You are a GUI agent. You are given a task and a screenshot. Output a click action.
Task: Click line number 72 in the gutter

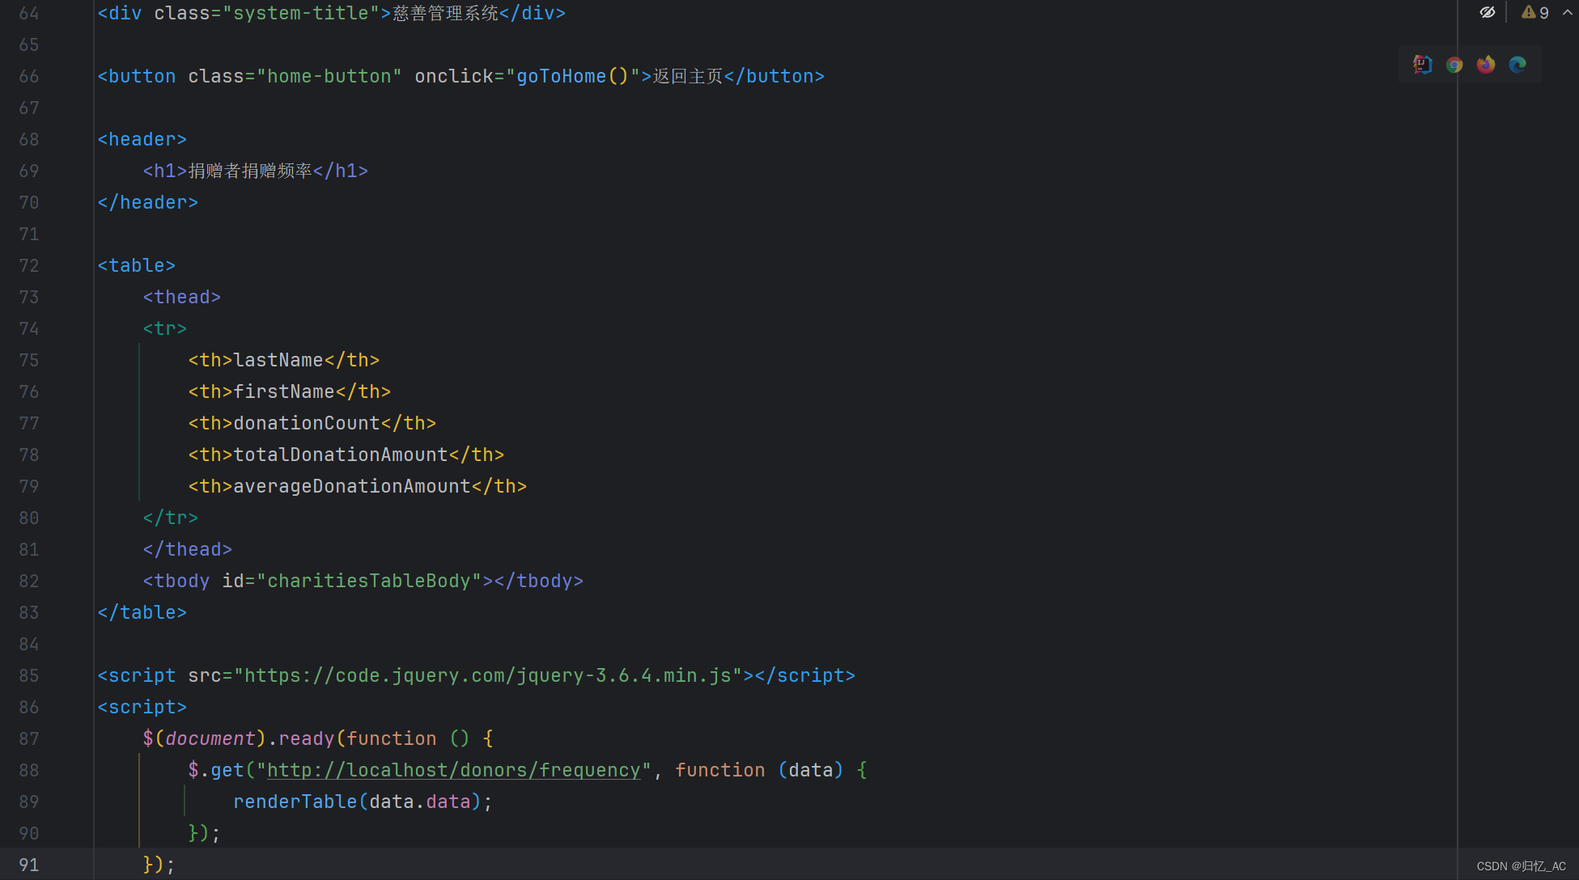click(x=29, y=265)
